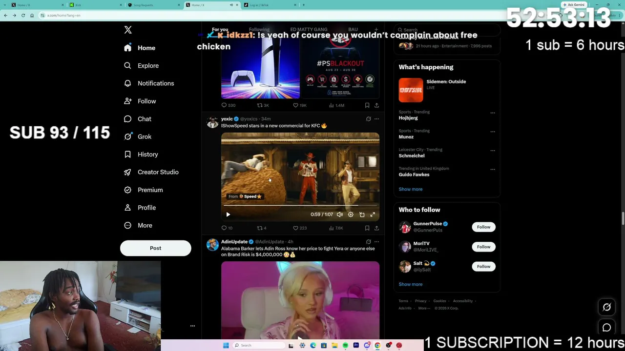Open Chat in the sidebar
The image size is (625, 351).
click(137, 119)
